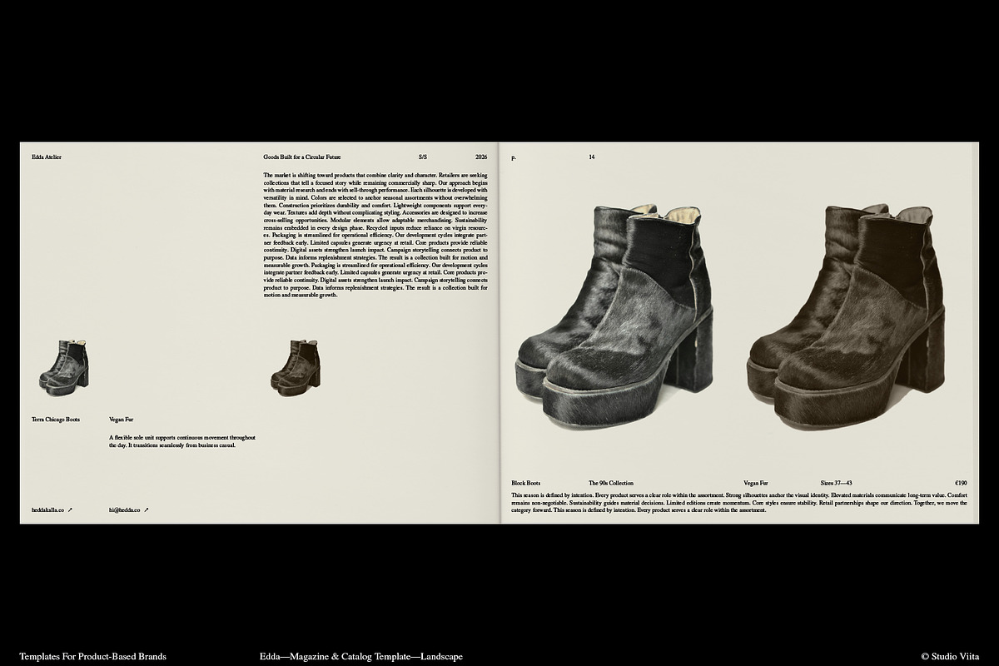Select the 'flexible sole unit' description text
The height and width of the screenshot is (666, 999).
click(x=182, y=440)
